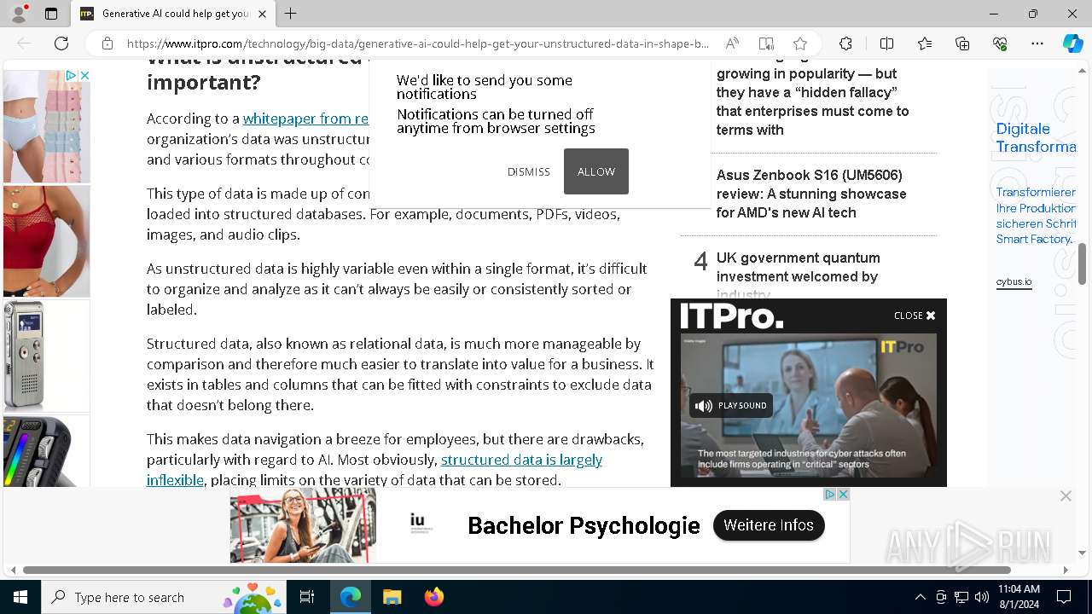This screenshot has height=614, width=1092.
Task: Launch Firefox from taskbar
Action: coord(433,597)
